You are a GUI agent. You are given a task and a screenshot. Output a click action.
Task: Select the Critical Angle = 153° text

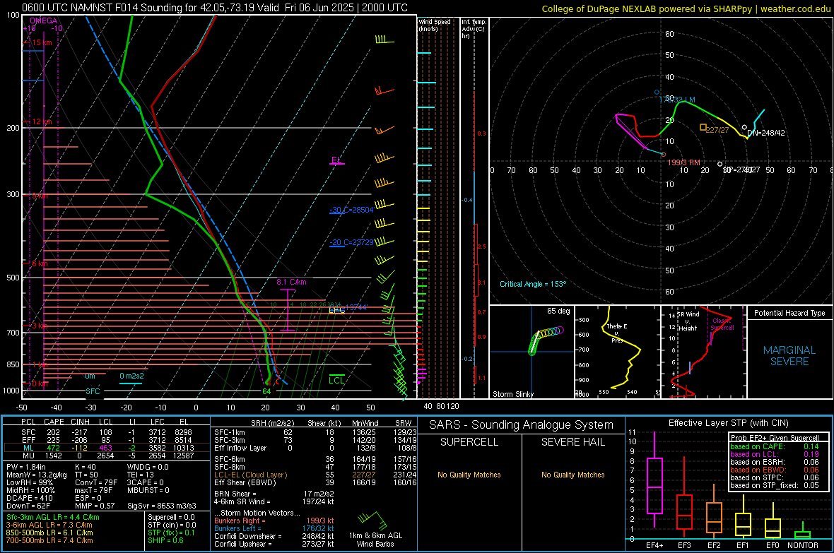[533, 285]
